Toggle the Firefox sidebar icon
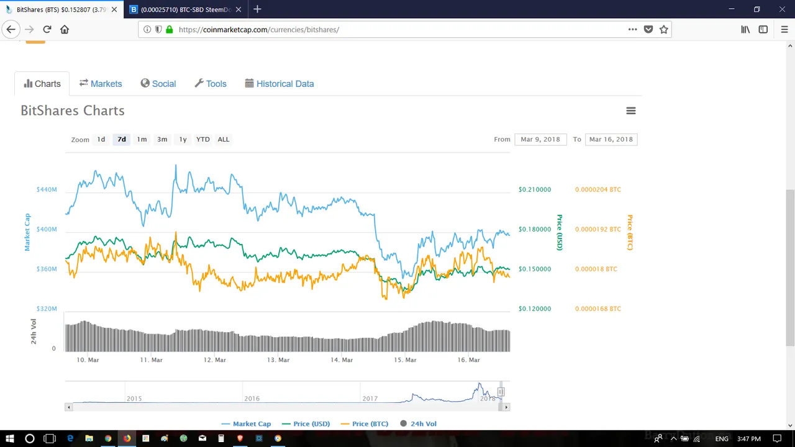The height and width of the screenshot is (447, 795). 763,29
